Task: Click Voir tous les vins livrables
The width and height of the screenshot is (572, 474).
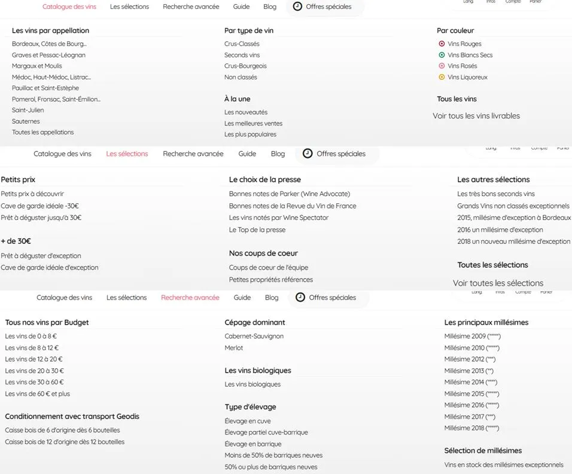Action: coord(476,116)
